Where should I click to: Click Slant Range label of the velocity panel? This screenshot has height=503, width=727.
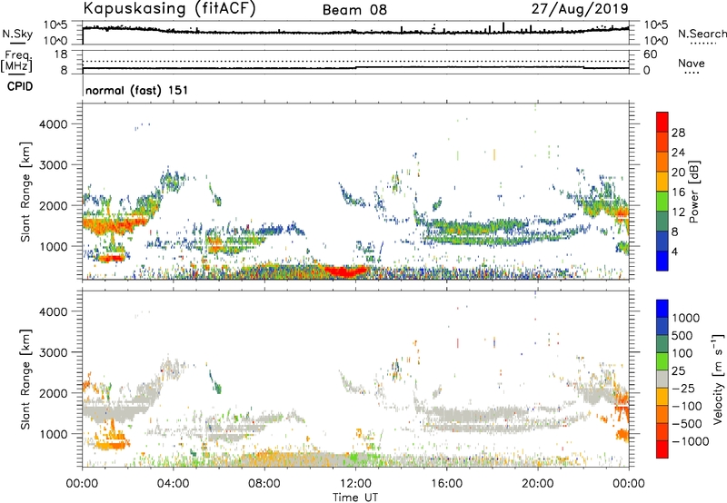tap(25, 379)
